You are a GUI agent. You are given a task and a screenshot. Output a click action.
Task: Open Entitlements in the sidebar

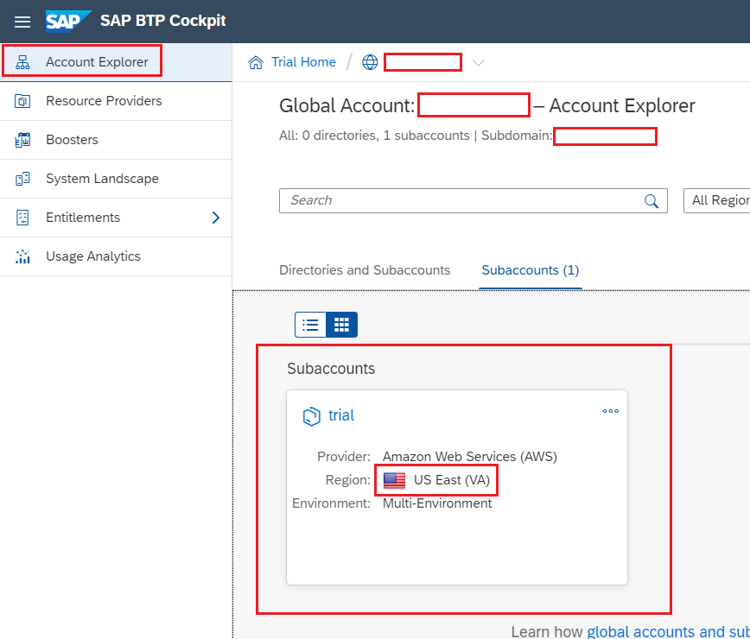pyautogui.click(x=116, y=218)
